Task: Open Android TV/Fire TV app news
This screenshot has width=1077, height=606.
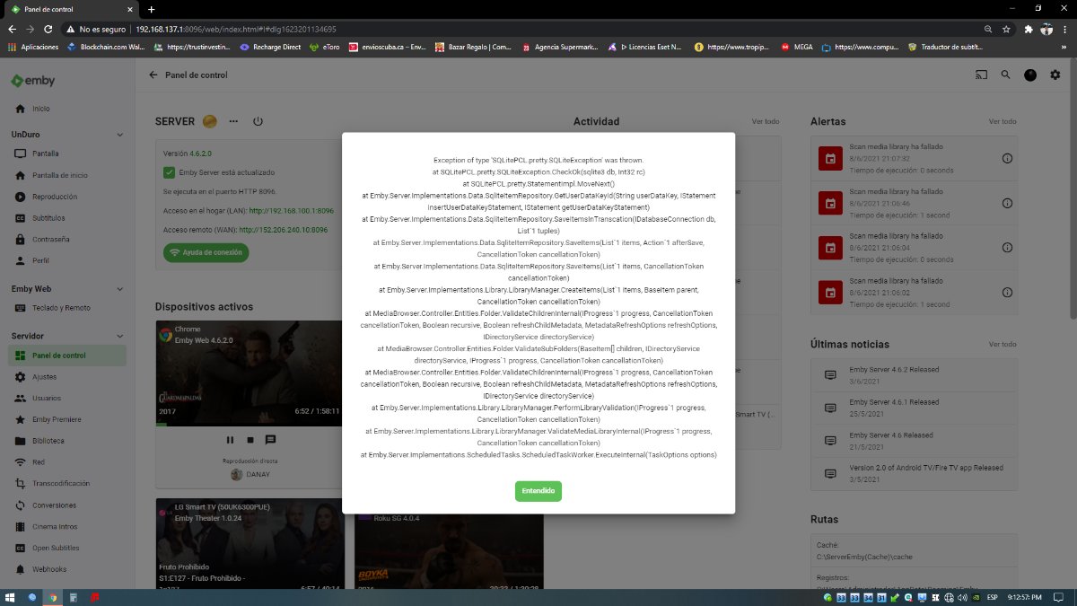Action: (914, 472)
